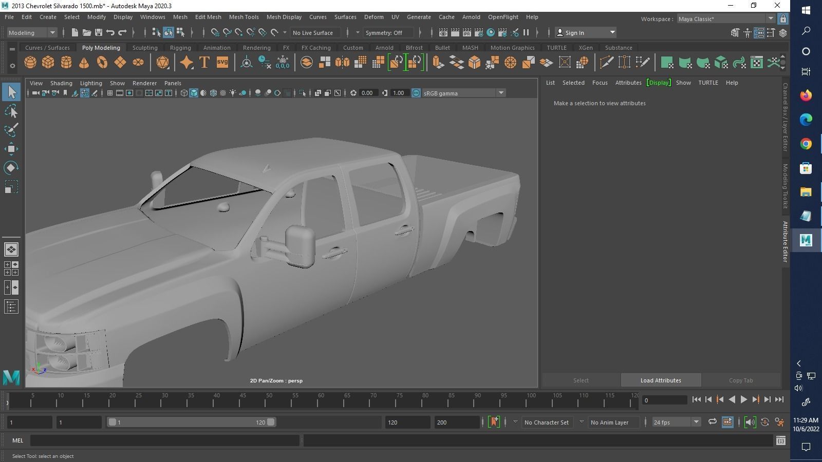This screenshot has height=462, width=822.
Task: Click the Undo arrow icon
Action: coord(110,32)
